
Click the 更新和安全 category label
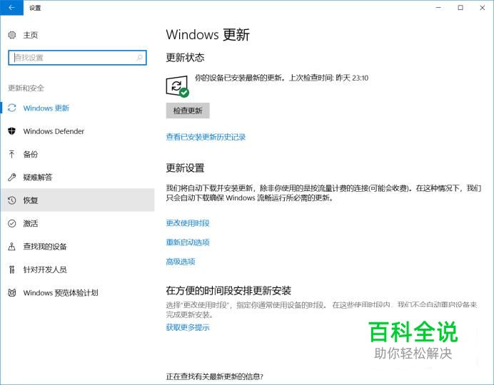(x=26, y=88)
